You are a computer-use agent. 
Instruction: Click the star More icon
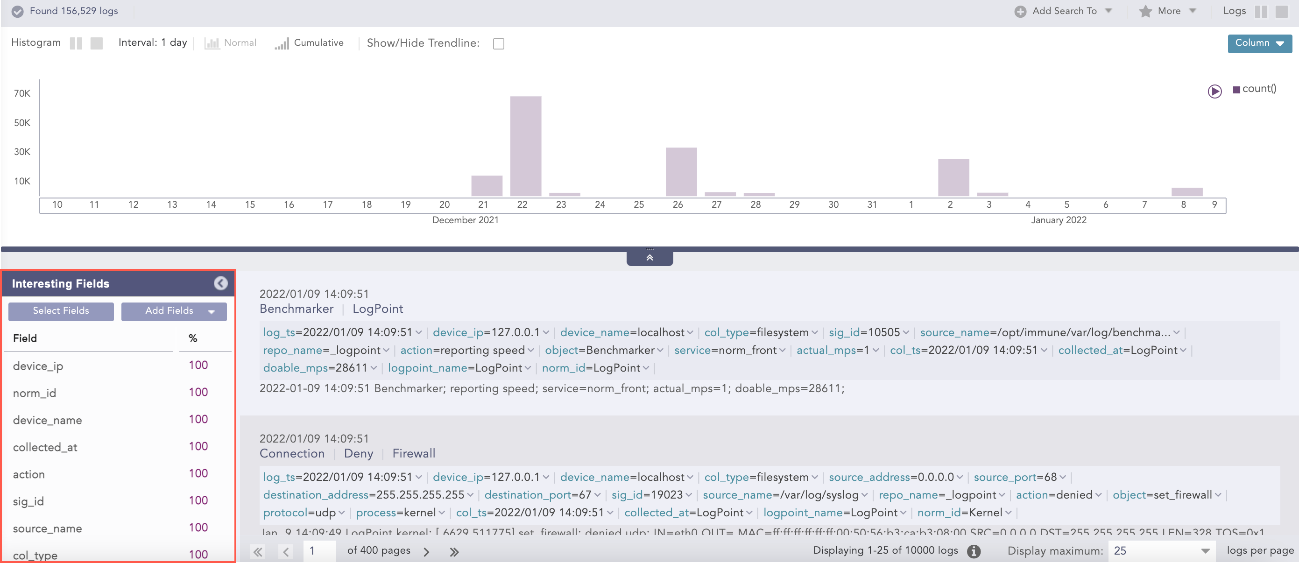point(1145,11)
